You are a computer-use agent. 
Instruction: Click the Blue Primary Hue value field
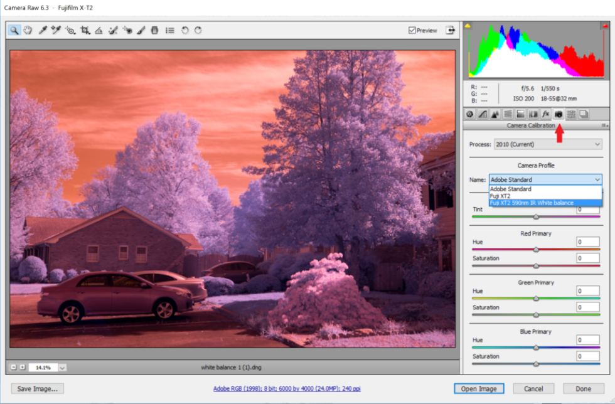click(x=588, y=339)
